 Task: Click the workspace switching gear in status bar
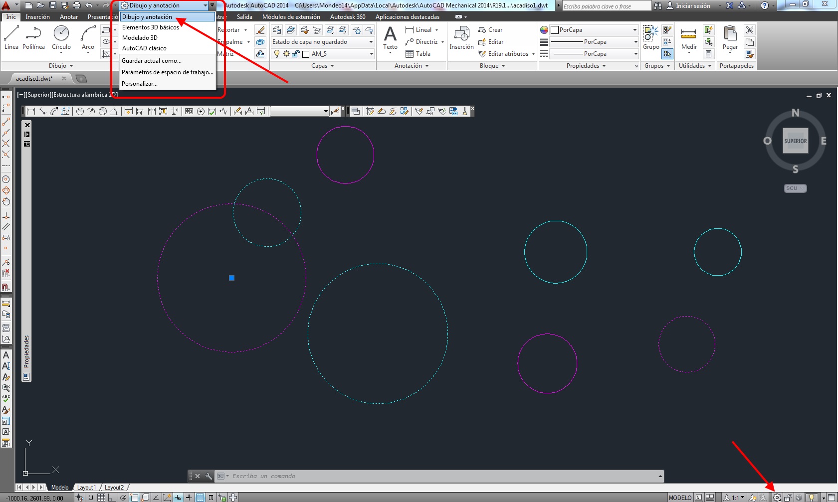pyautogui.click(x=777, y=498)
